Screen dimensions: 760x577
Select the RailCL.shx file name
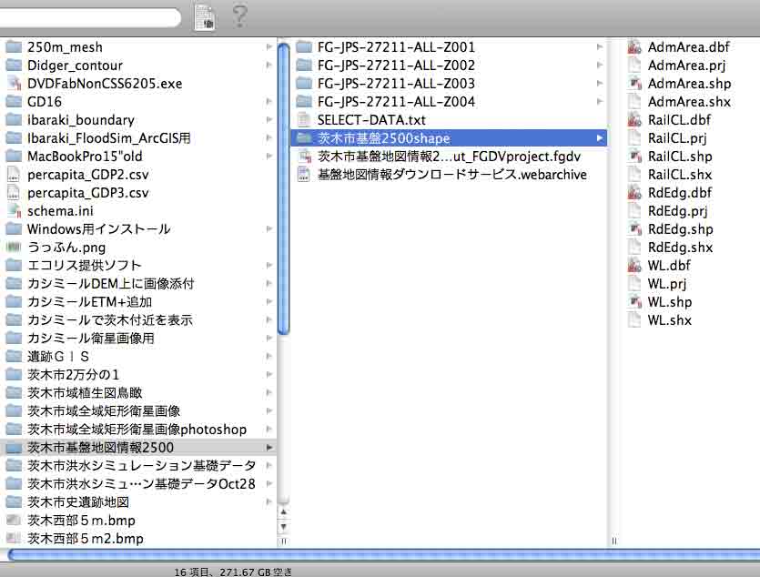[x=680, y=175]
